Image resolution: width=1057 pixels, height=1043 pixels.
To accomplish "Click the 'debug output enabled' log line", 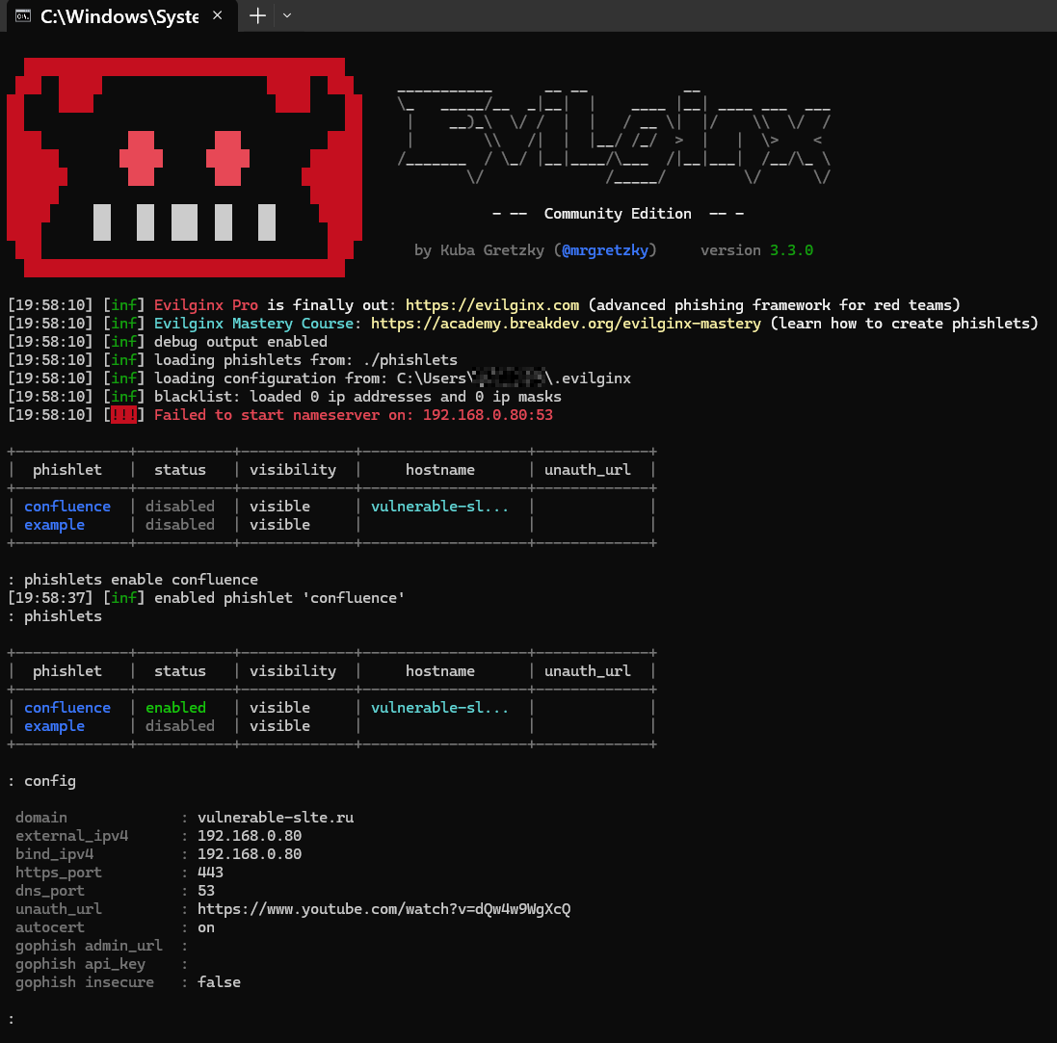I will click(241, 342).
